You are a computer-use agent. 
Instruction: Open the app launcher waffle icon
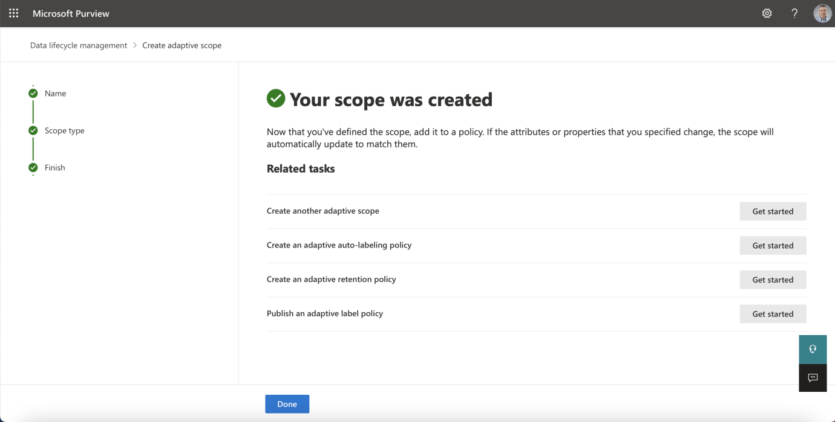[x=13, y=13]
